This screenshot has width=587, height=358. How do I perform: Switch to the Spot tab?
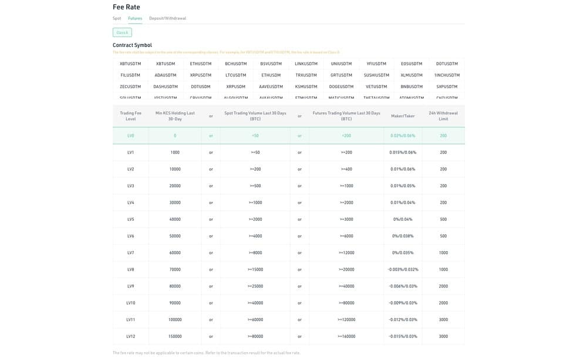117,18
